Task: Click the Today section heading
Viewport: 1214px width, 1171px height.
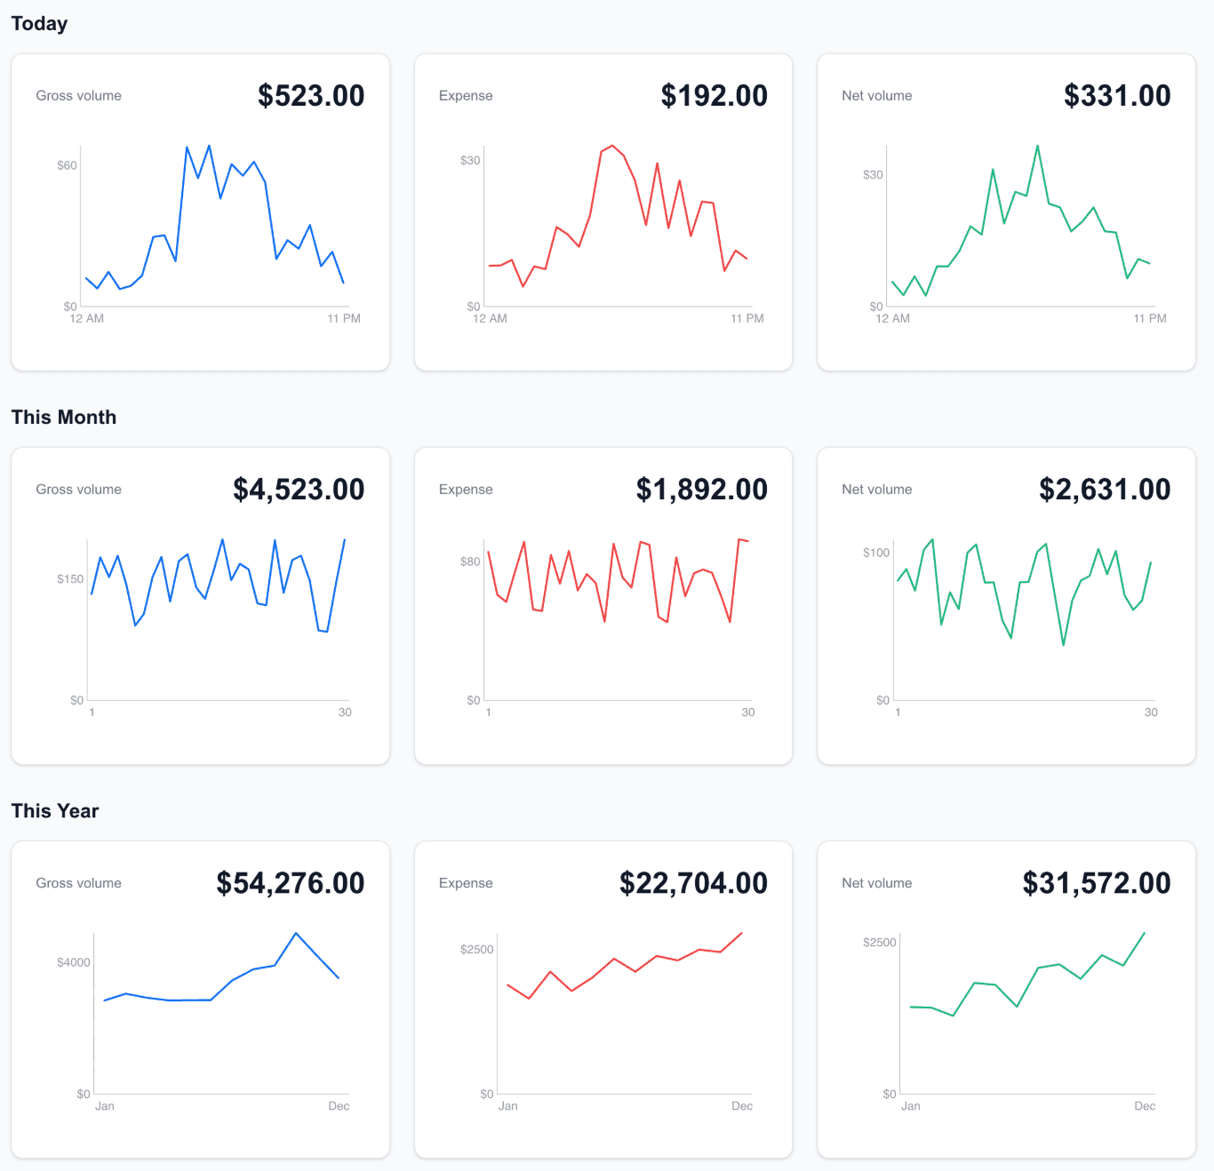Action: (38, 23)
